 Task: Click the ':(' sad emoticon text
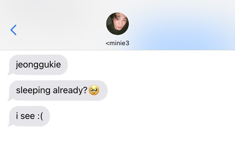tap(40, 116)
